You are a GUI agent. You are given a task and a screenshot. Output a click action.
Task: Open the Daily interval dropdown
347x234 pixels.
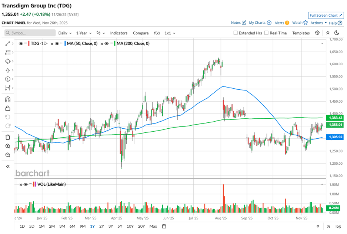click(65, 33)
